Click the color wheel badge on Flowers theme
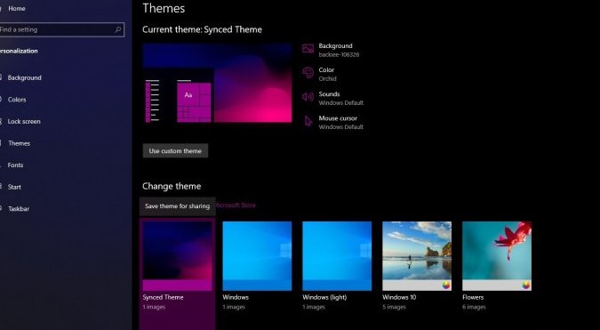Screen dimensions: 600x330 [526, 285]
